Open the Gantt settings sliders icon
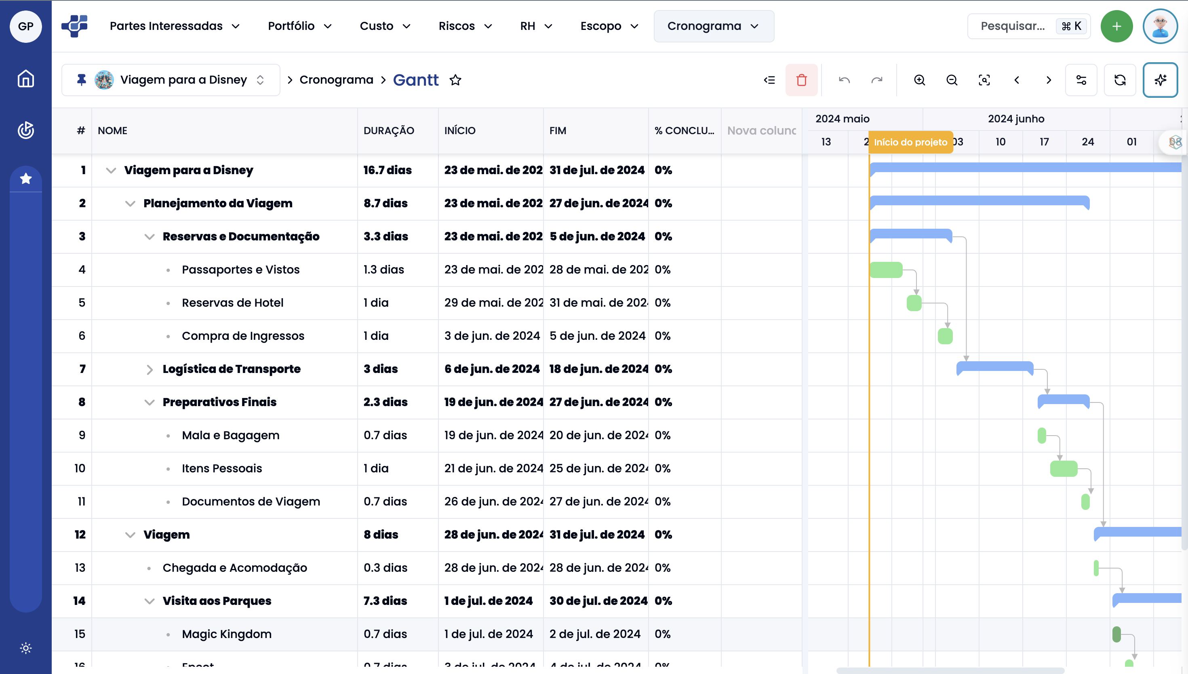Image resolution: width=1188 pixels, height=674 pixels. 1081,80
